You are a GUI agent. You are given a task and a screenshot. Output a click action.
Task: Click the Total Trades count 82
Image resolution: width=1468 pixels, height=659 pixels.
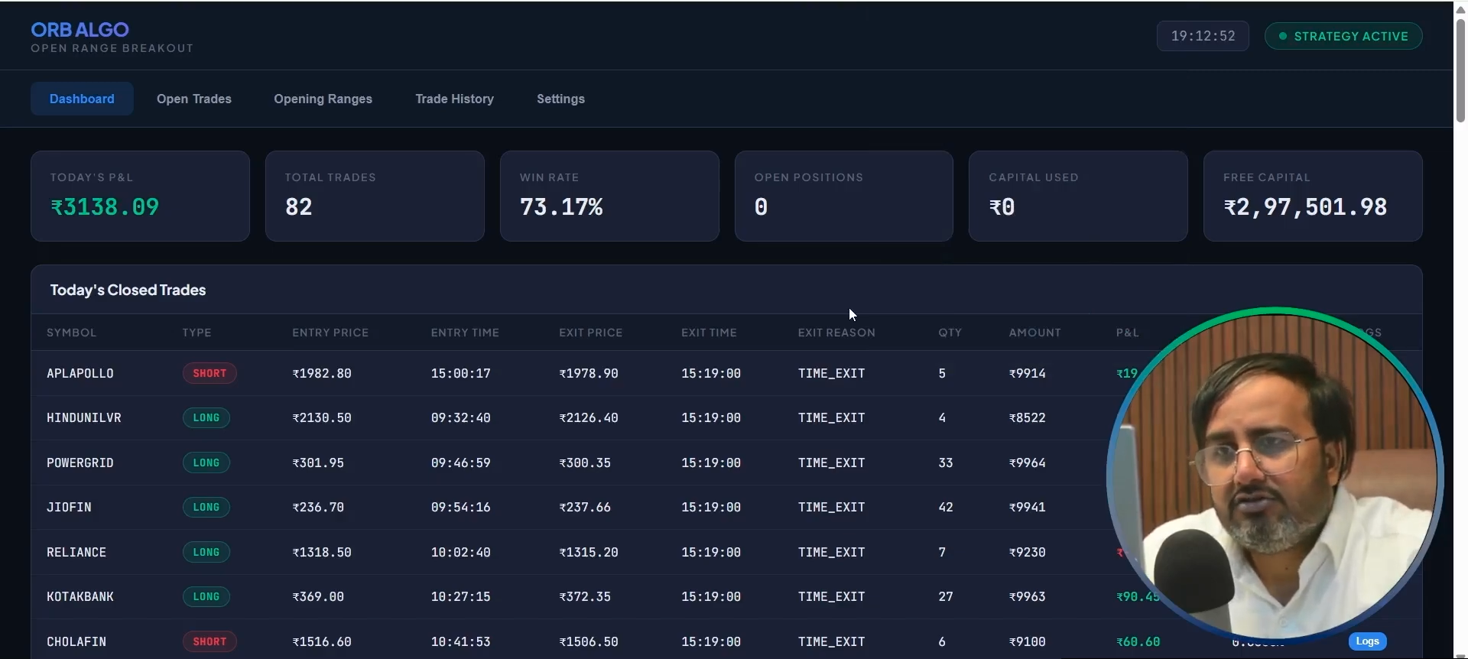coord(299,207)
